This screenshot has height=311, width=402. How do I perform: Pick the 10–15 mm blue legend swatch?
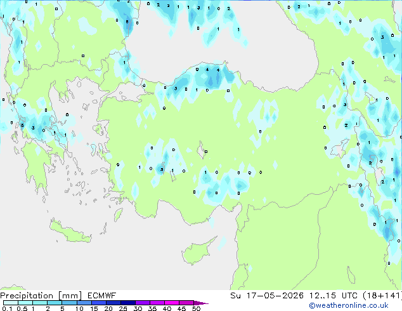84,303
